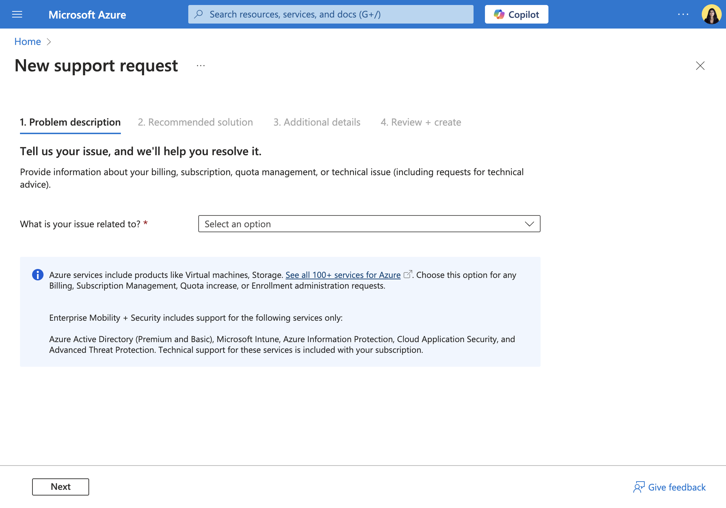Open the 'Select an option' issue dropdown
This screenshot has width=726, height=508.
[369, 224]
